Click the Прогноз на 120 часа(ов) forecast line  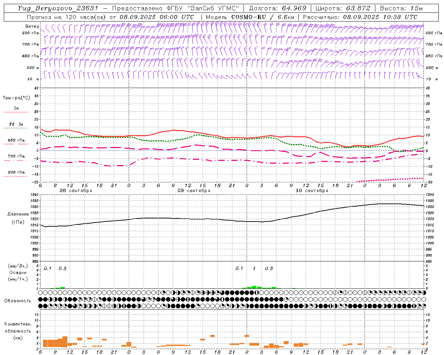pos(110,17)
